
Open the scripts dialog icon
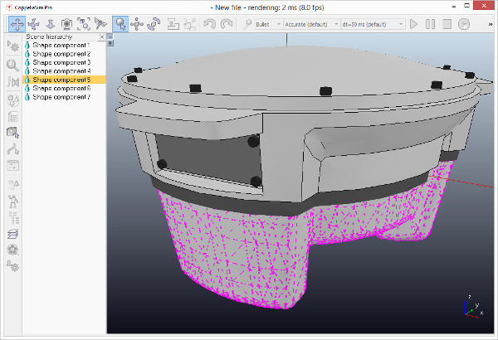13,116
